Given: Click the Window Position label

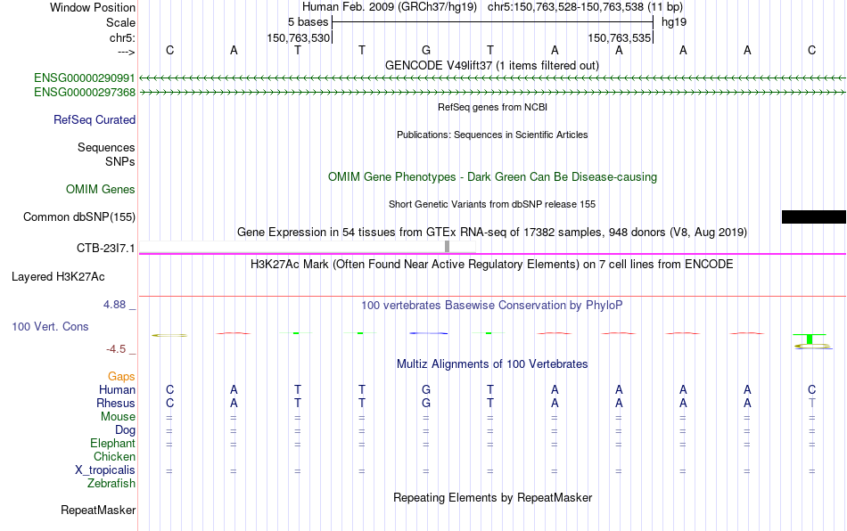Looking at the screenshot, I should pos(93,7).
